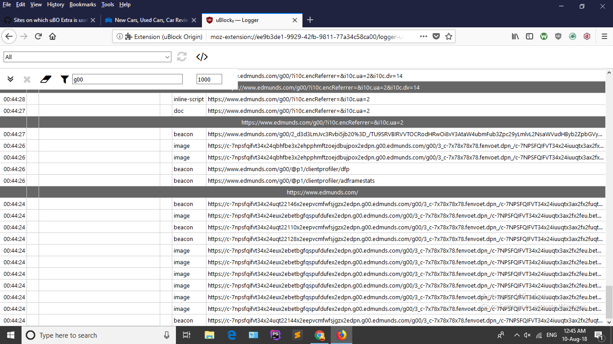Toggle collapse entries with the double-chevron icon
The height and width of the screenshot is (344, 613).
click(x=11, y=79)
